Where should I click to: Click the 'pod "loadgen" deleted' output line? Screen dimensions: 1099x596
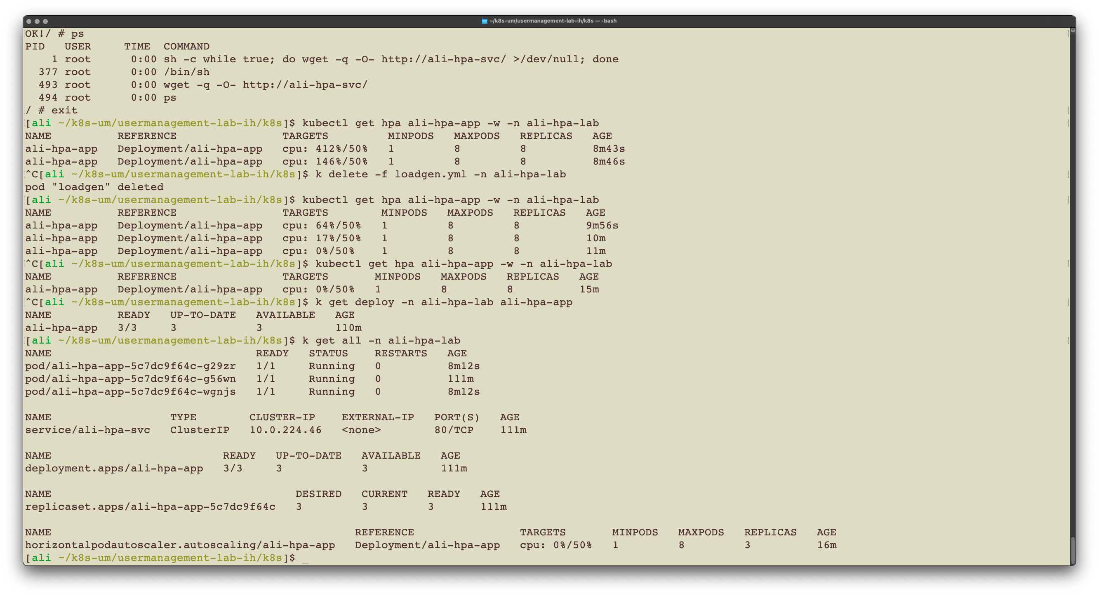[x=94, y=187]
